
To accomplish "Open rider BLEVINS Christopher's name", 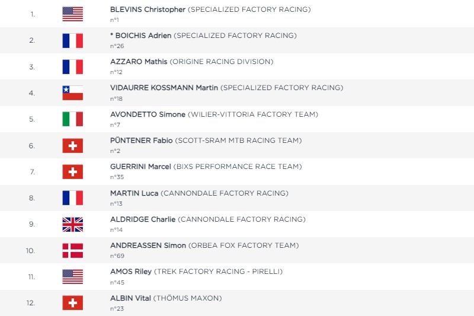I will (148, 9).
